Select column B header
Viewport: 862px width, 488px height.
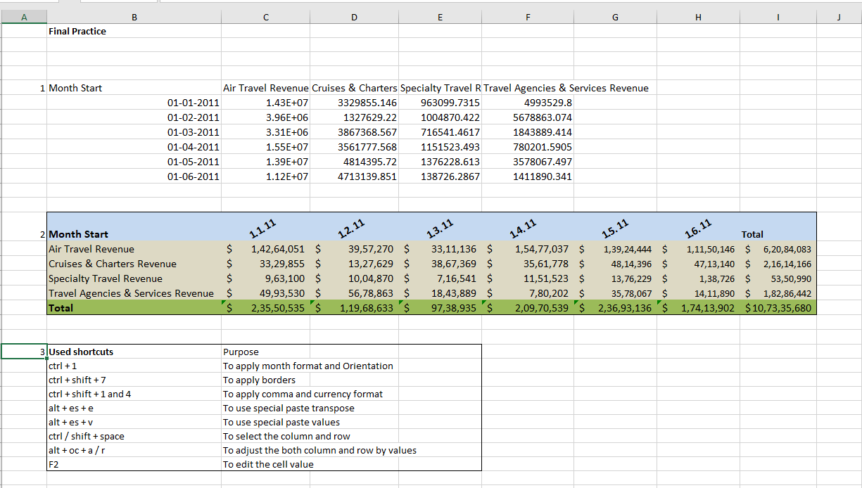[134, 18]
